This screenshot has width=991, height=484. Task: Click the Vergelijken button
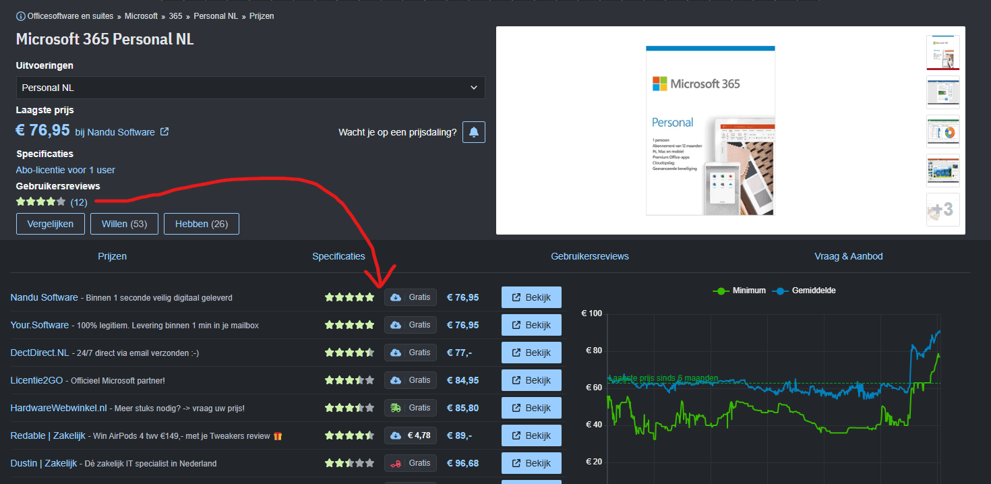coord(50,224)
